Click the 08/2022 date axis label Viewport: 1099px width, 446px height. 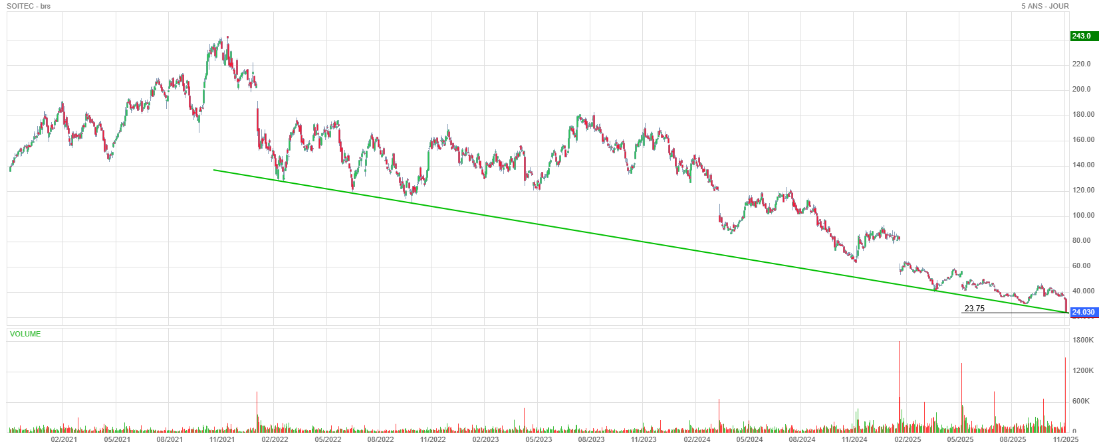tap(380, 439)
